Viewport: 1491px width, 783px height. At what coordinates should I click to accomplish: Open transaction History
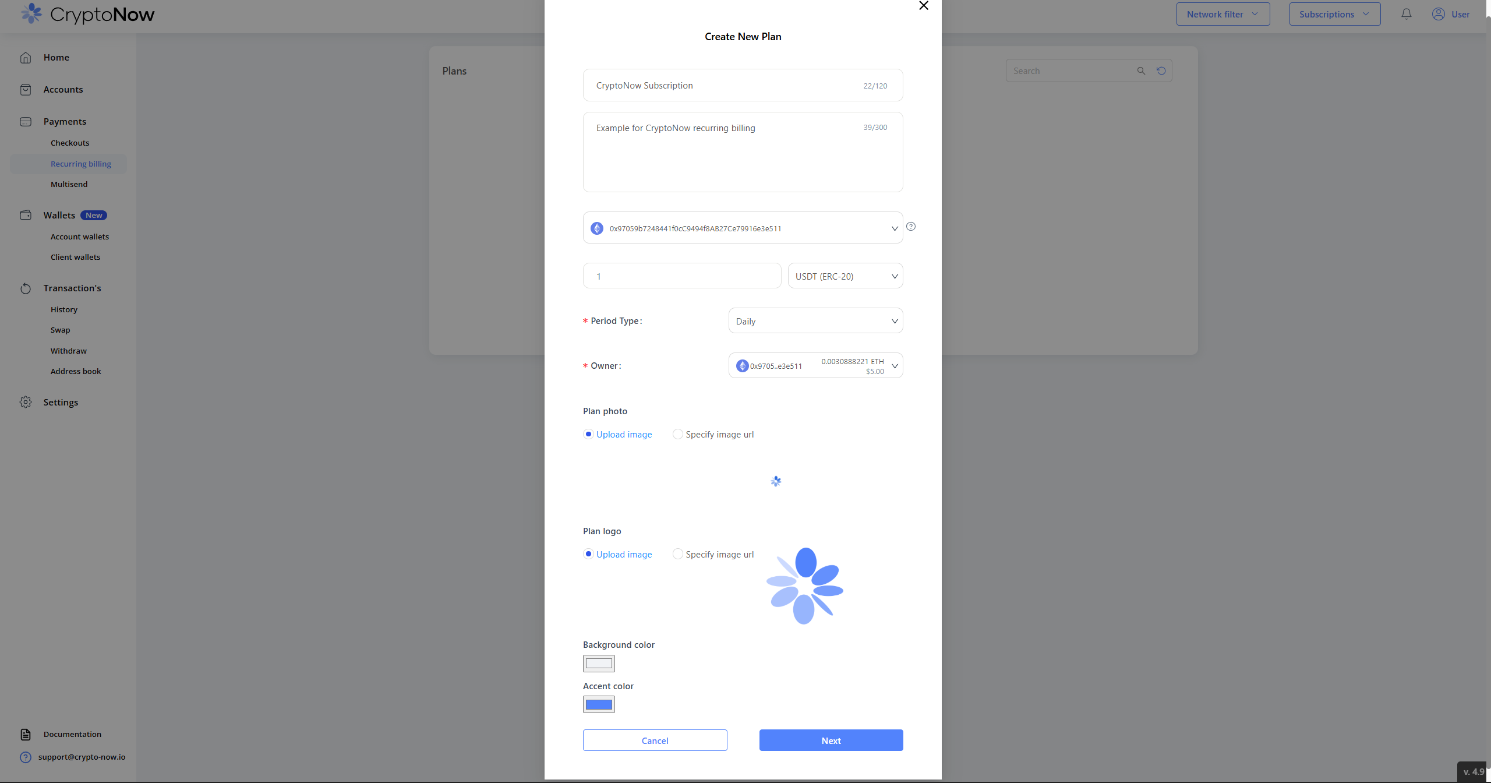click(x=64, y=310)
